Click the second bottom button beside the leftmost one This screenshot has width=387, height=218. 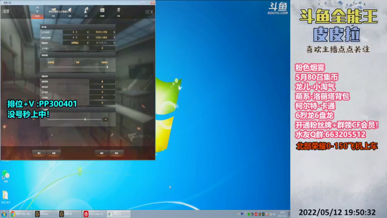tap(54, 153)
